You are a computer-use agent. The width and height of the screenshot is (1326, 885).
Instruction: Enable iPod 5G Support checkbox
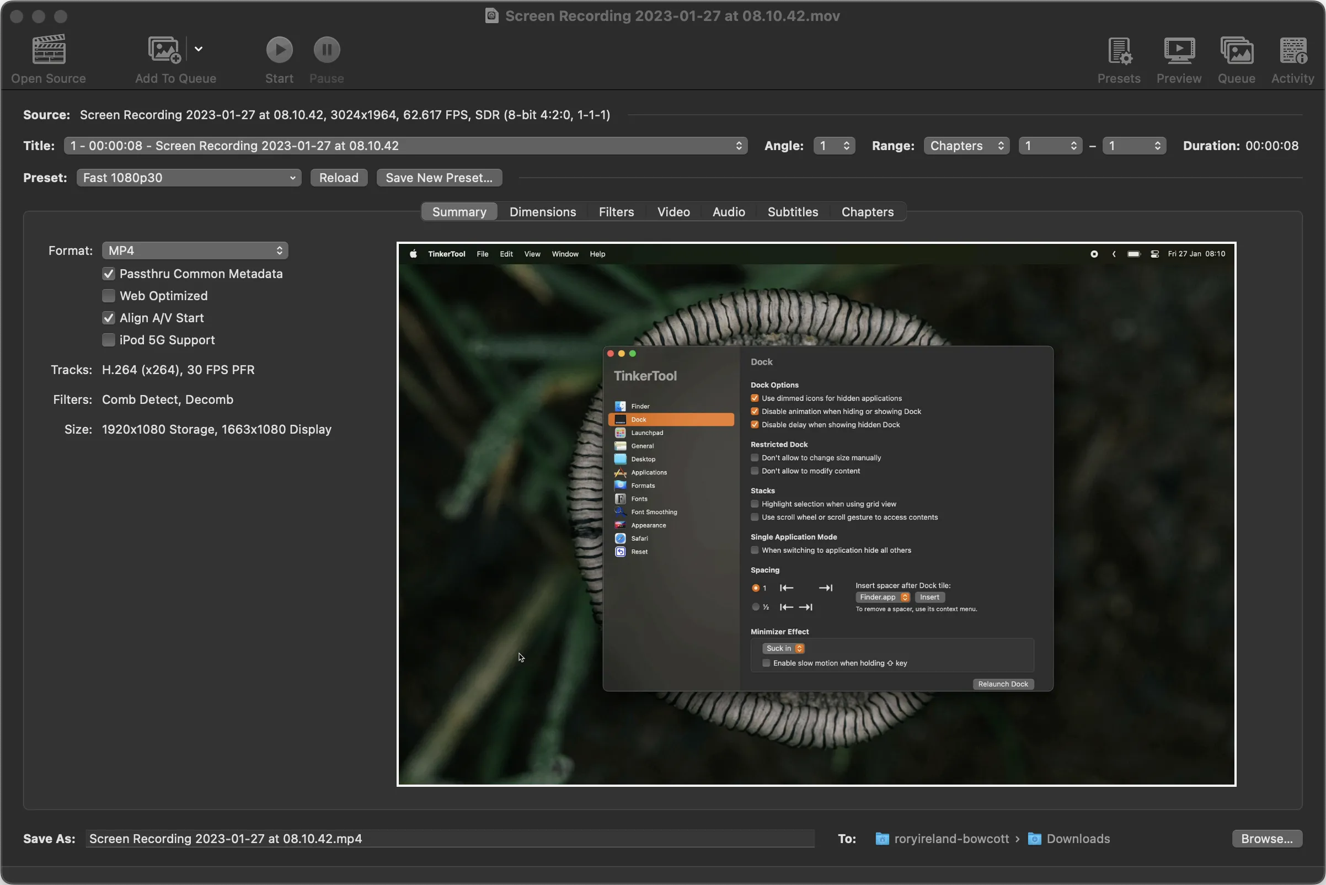108,340
